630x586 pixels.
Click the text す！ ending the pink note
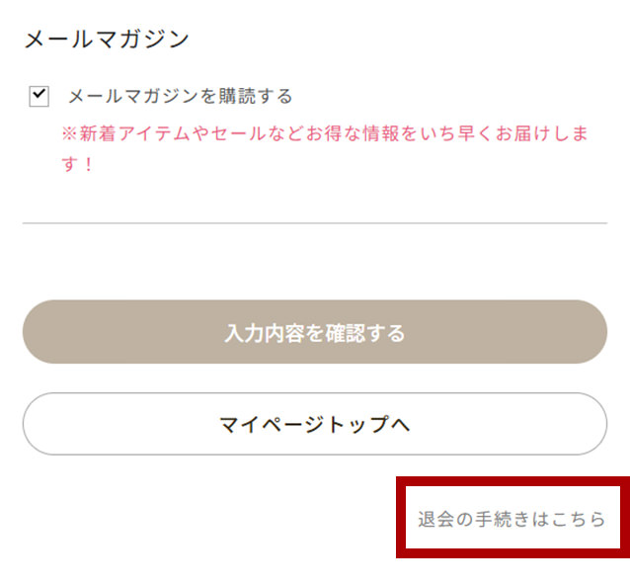coord(78,164)
